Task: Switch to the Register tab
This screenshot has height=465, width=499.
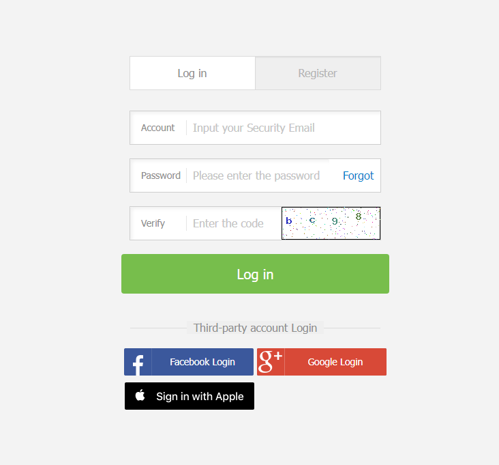Action: point(318,73)
